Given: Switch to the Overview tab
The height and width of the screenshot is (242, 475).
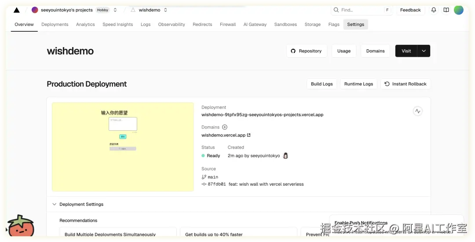Looking at the screenshot, I should pyautogui.click(x=24, y=25).
